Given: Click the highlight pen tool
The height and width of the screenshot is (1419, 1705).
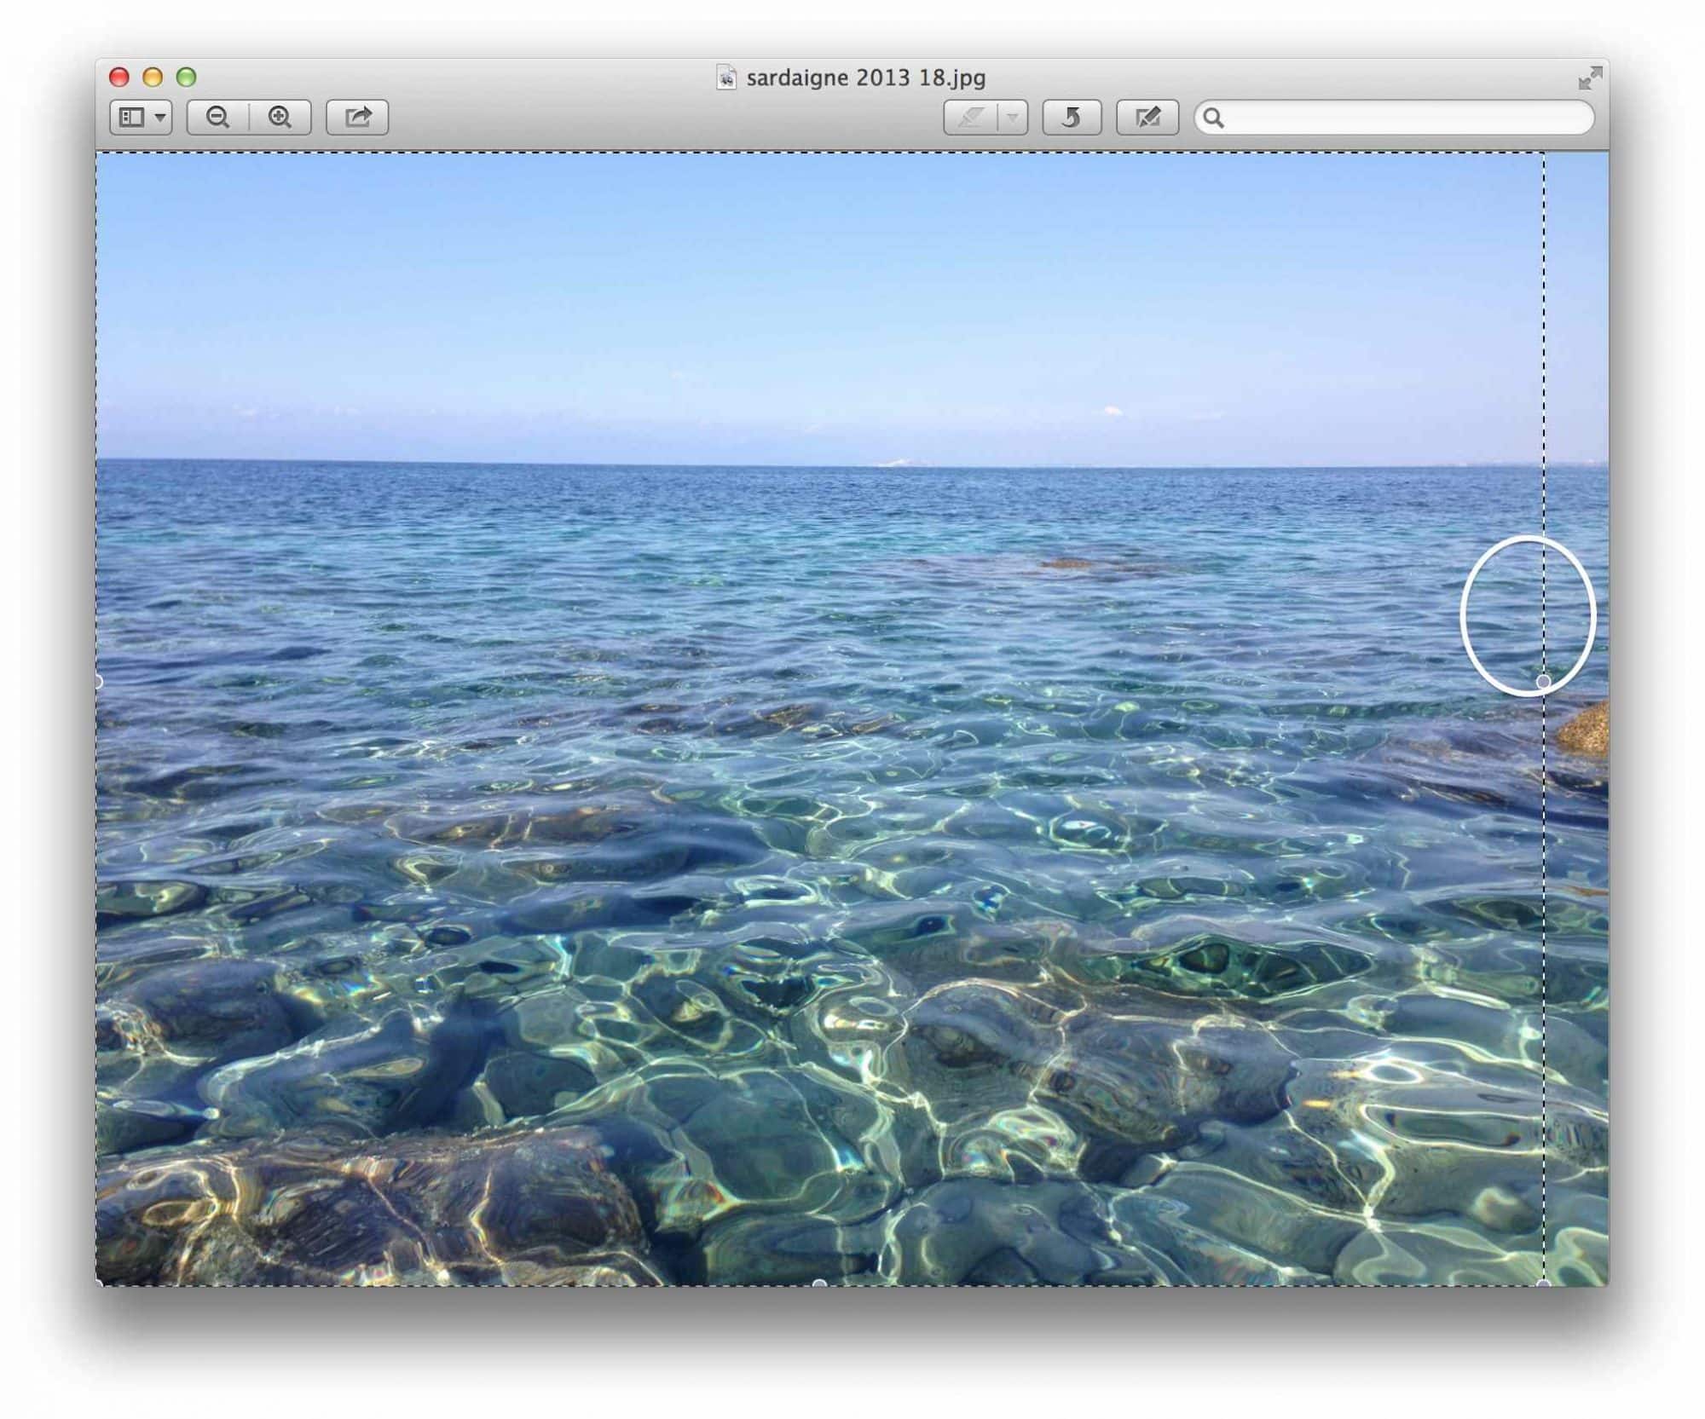Looking at the screenshot, I should click(x=971, y=118).
